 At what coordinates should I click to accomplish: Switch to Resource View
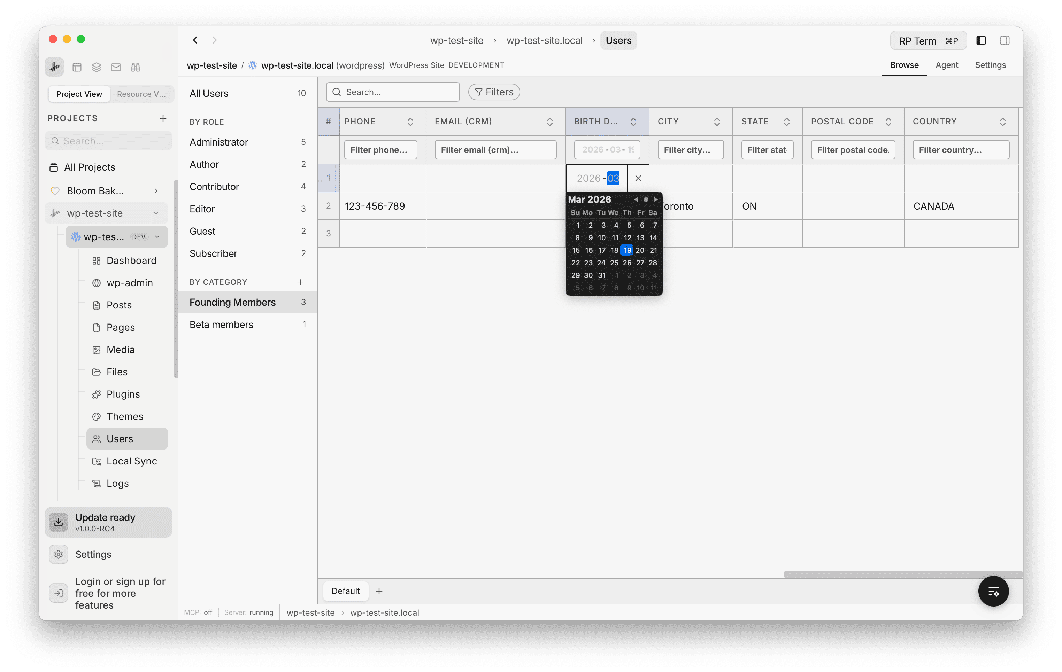(141, 94)
